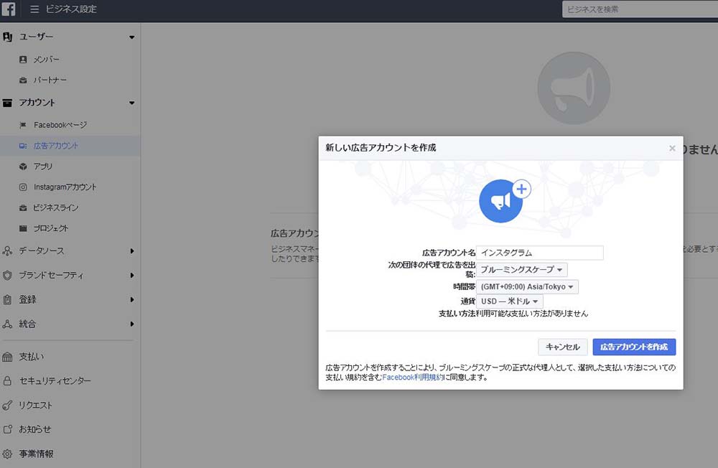718x468 pixels.
Task: Open the Asia/Tokyo timezone dropdown
Action: [x=527, y=286]
